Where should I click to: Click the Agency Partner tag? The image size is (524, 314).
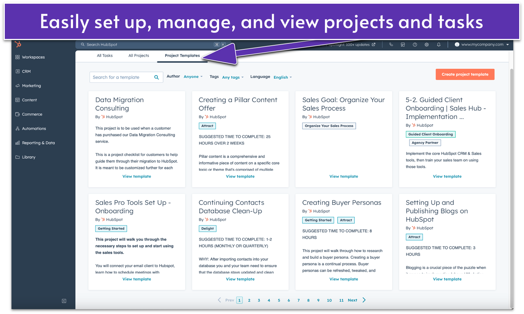(x=425, y=143)
